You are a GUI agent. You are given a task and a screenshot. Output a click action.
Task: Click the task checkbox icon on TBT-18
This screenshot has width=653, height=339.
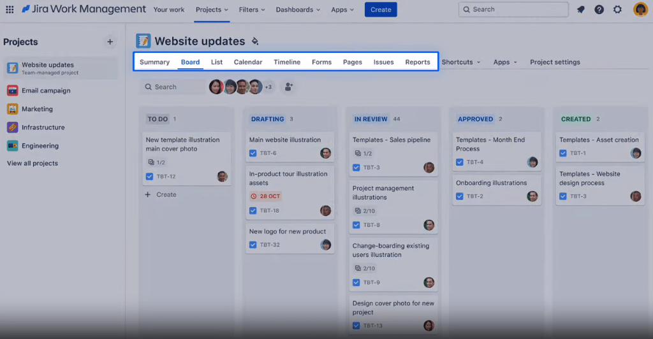pos(253,210)
